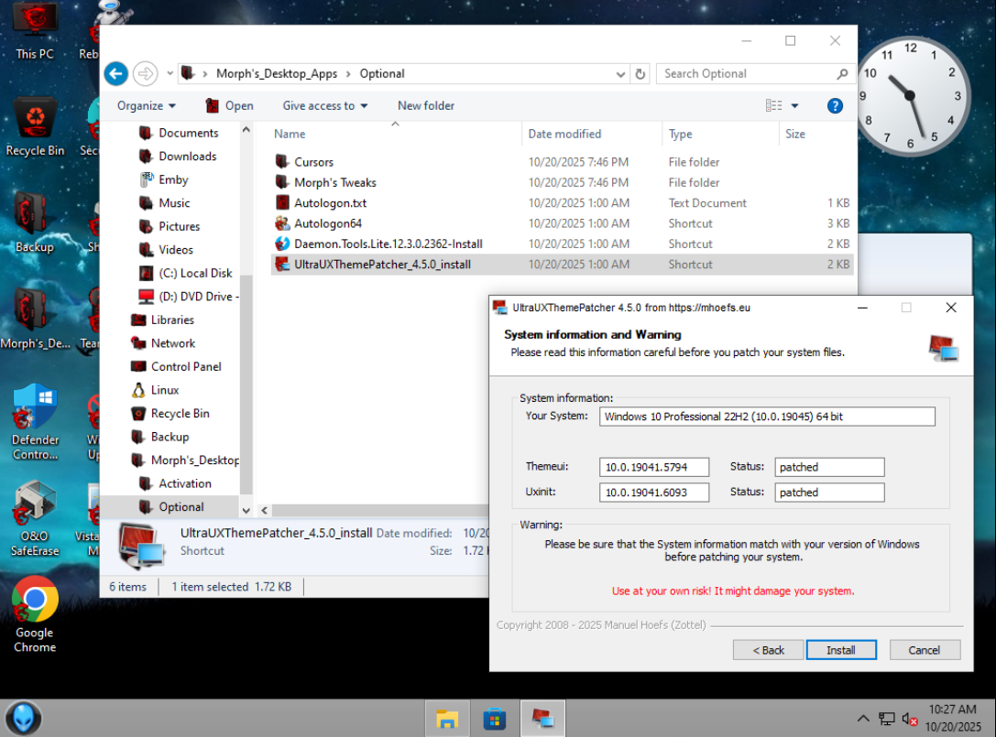The image size is (996, 737).
Task: Click the Open toolbar command
Action: [229, 106]
